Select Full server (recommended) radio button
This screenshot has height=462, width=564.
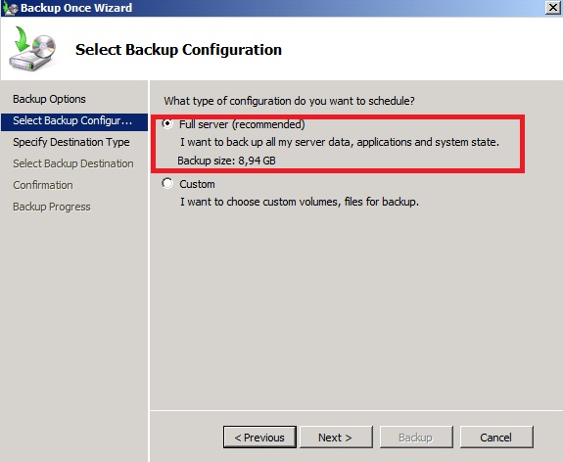coord(167,123)
